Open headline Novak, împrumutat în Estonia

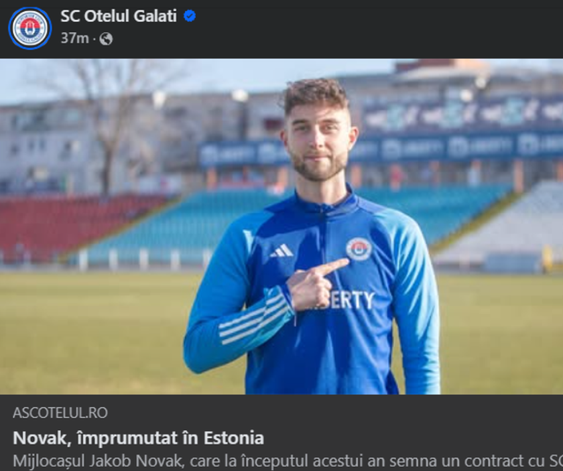[139, 438]
